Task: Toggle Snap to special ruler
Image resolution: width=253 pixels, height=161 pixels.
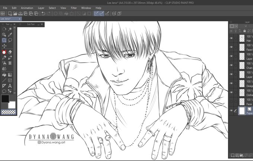Action: tap(102, 13)
